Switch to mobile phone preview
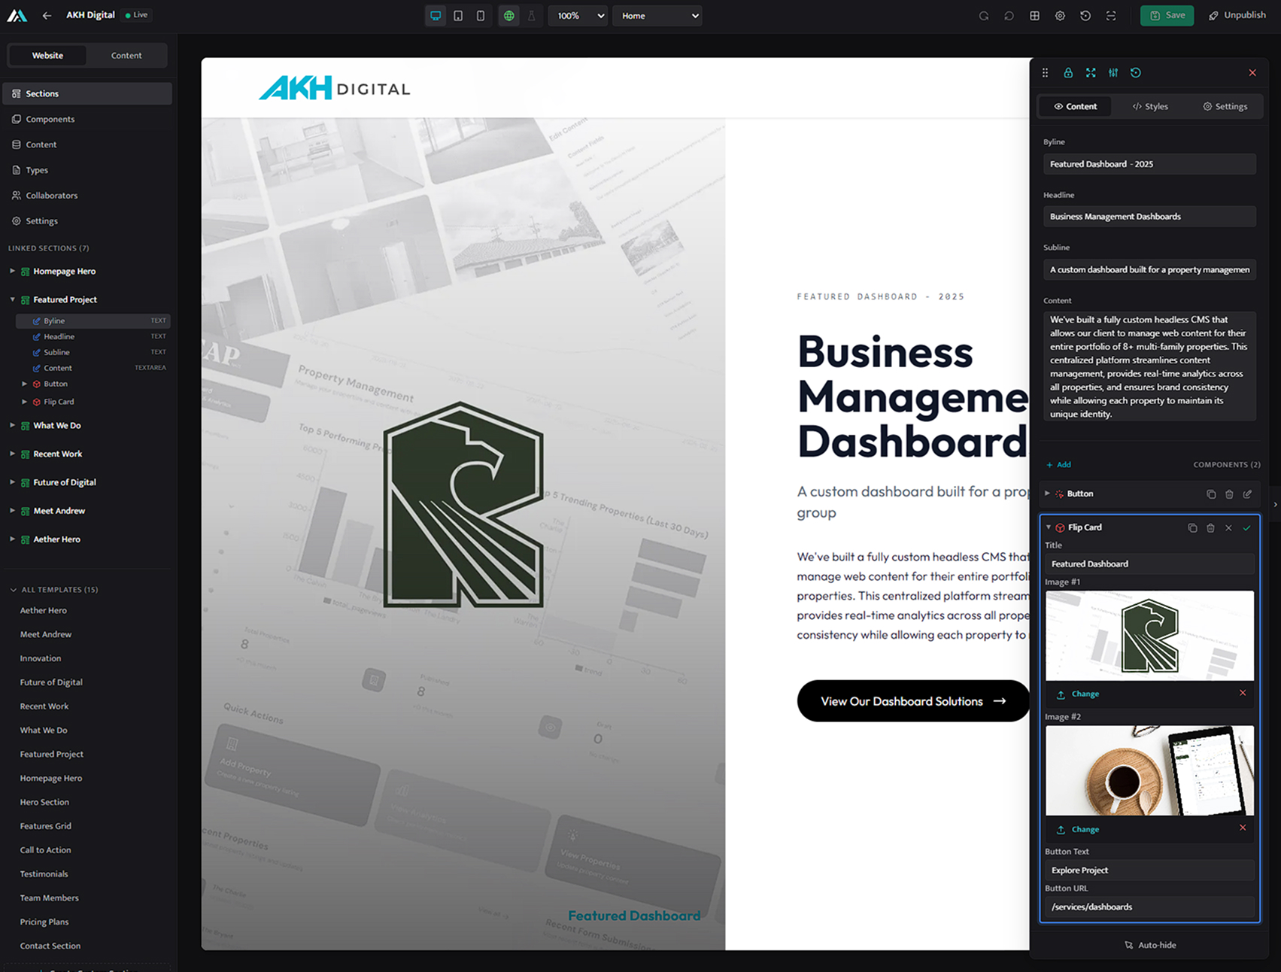 479,15
